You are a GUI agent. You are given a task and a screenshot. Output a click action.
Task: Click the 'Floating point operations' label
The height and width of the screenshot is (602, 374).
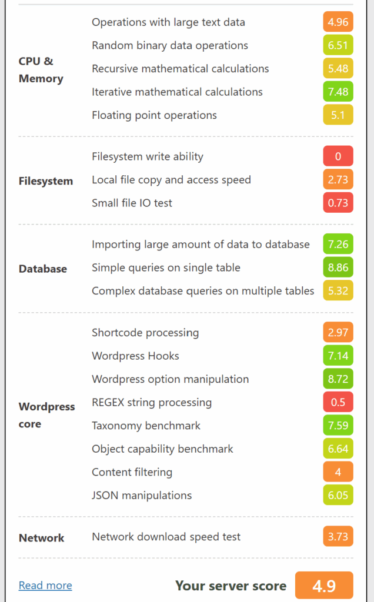click(x=154, y=115)
